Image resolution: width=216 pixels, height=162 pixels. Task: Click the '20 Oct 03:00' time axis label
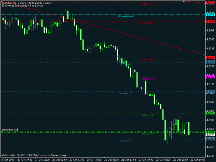(x=60, y=160)
